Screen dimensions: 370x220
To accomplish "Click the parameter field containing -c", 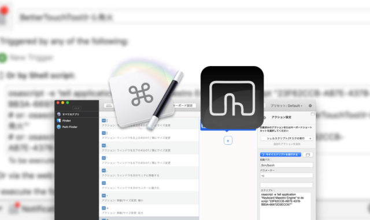I will pos(287,175).
